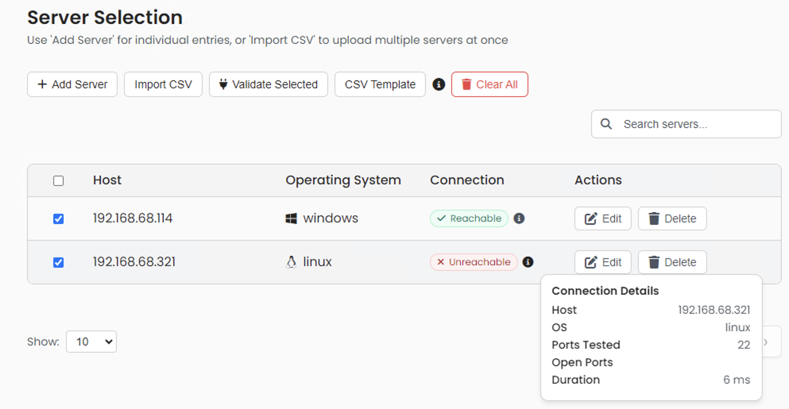Click the magnifier icon in search box
The width and height of the screenshot is (789, 409).
click(x=606, y=124)
